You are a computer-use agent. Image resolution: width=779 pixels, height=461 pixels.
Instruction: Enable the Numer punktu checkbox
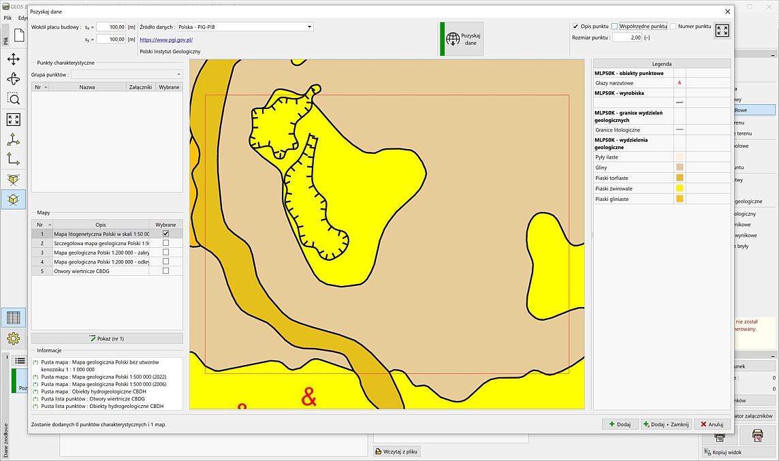(673, 27)
